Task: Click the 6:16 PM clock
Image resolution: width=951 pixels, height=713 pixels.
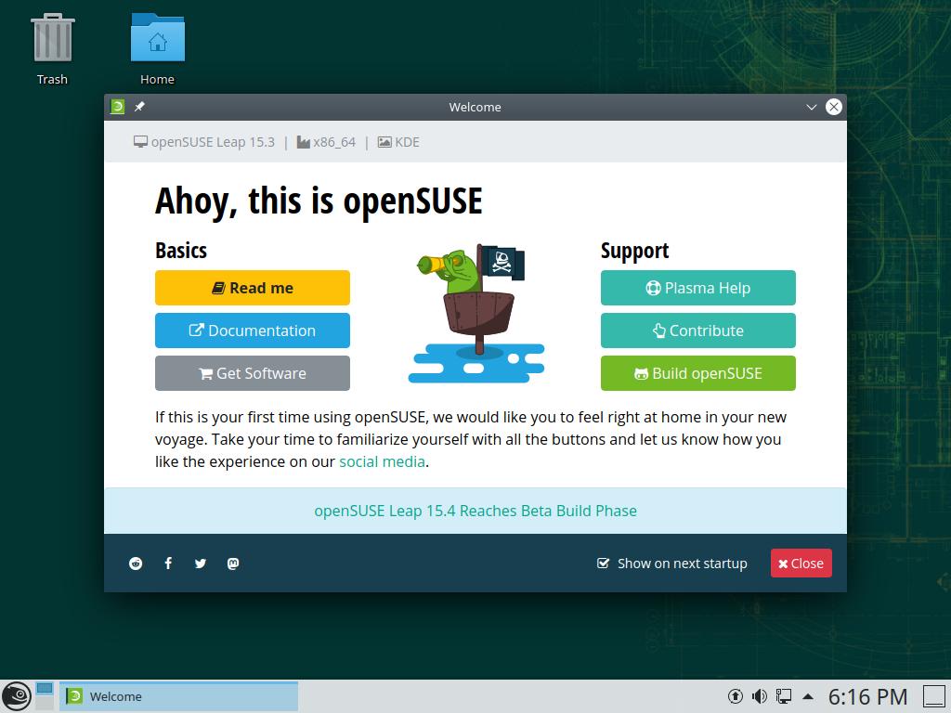Action: 868,697
